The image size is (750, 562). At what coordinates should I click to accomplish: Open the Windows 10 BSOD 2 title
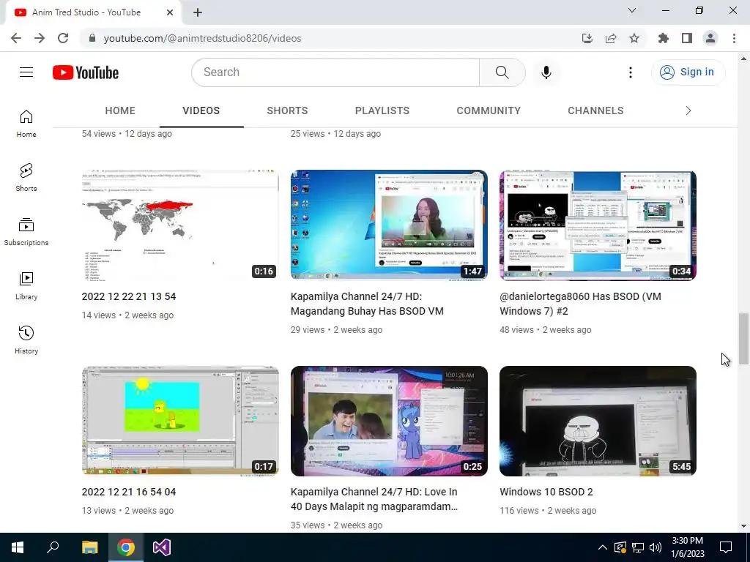[x=546, y=492]
